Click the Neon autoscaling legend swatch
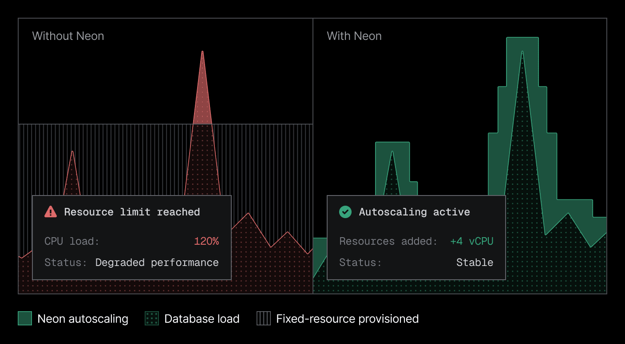The height and width of the screenshot is (344, 625). [25, 318]
